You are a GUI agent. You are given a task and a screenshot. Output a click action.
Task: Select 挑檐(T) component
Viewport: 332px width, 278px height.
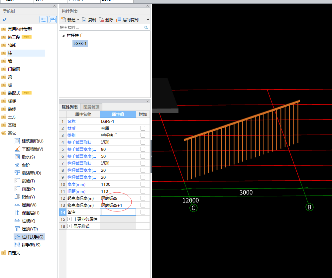[x=25, y=181]
